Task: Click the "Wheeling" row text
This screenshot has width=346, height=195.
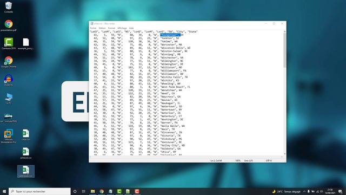Action: 168,84
